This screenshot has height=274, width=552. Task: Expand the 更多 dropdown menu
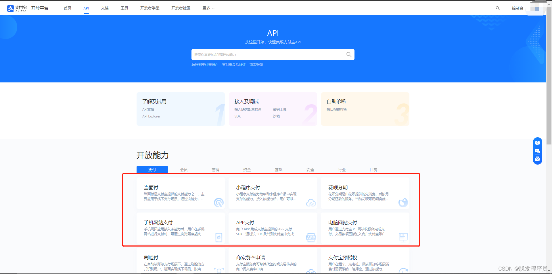click(208, 8)
